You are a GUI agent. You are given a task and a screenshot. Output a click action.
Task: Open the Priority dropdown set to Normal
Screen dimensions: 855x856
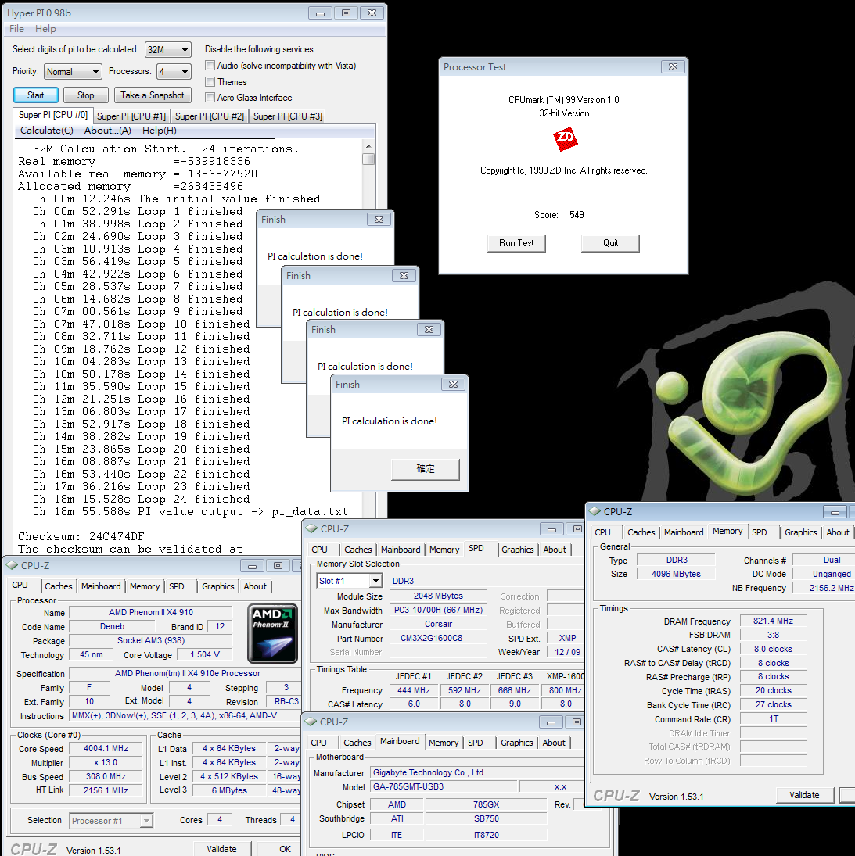pos(74,71)
